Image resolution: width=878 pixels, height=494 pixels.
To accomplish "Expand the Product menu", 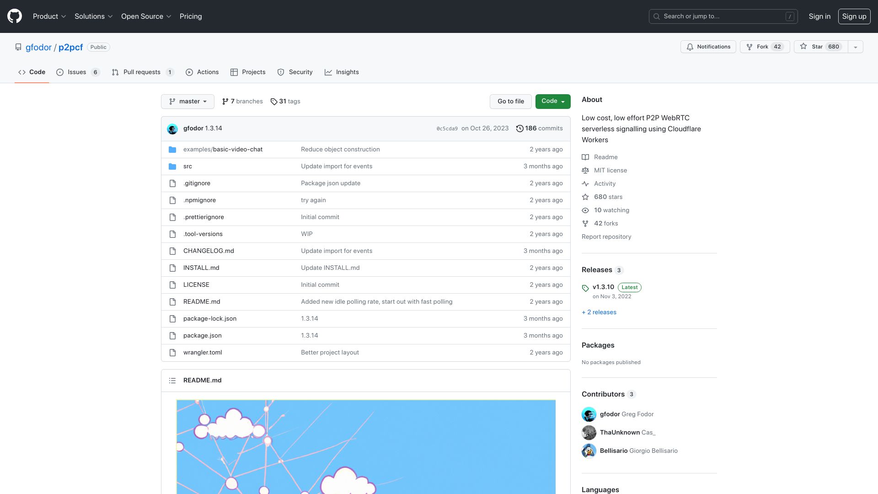I will click(49, 16).
